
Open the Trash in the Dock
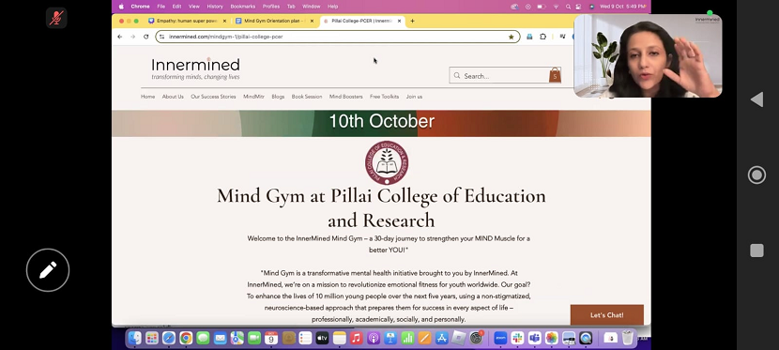click(628, 338)
